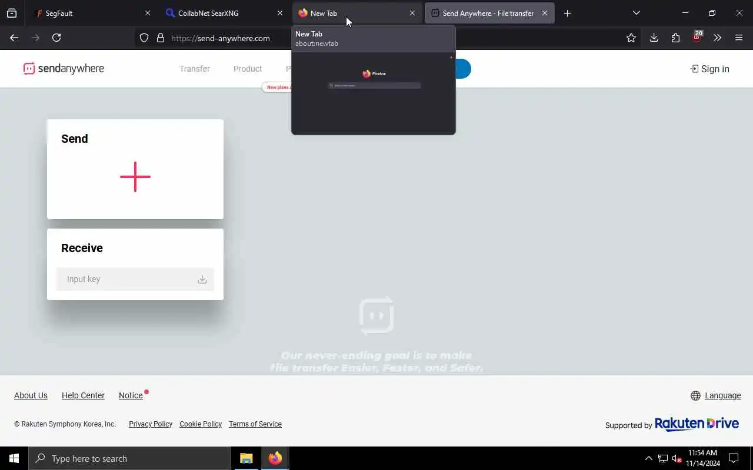Open a new browser tab with plus button
Image resolution: width=753 pixels, height=470 pixels.
(x=567, y=13)
